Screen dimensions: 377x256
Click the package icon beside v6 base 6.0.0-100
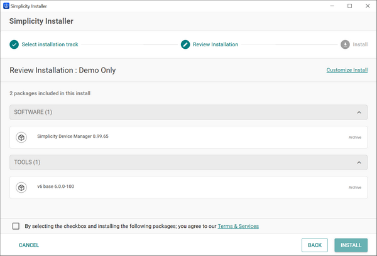click(21, 188)
